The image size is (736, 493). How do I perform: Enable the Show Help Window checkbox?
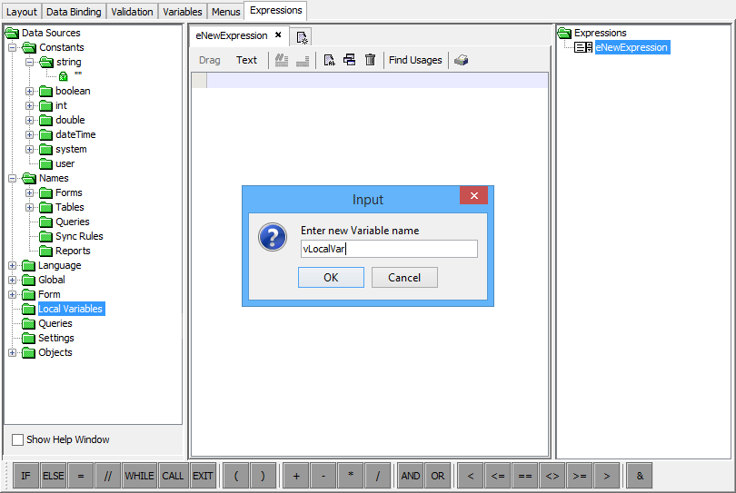pos(18,440)
